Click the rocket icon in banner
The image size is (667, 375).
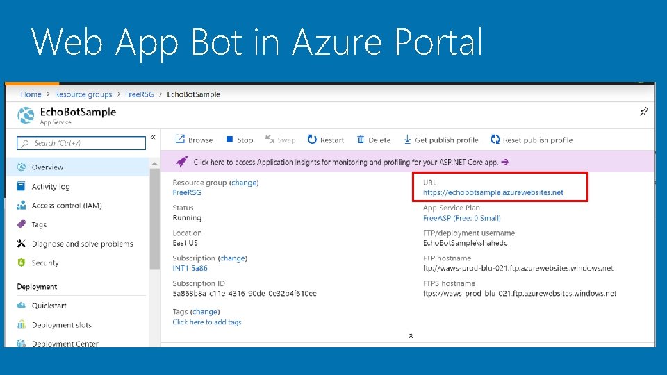coord(181,162)
